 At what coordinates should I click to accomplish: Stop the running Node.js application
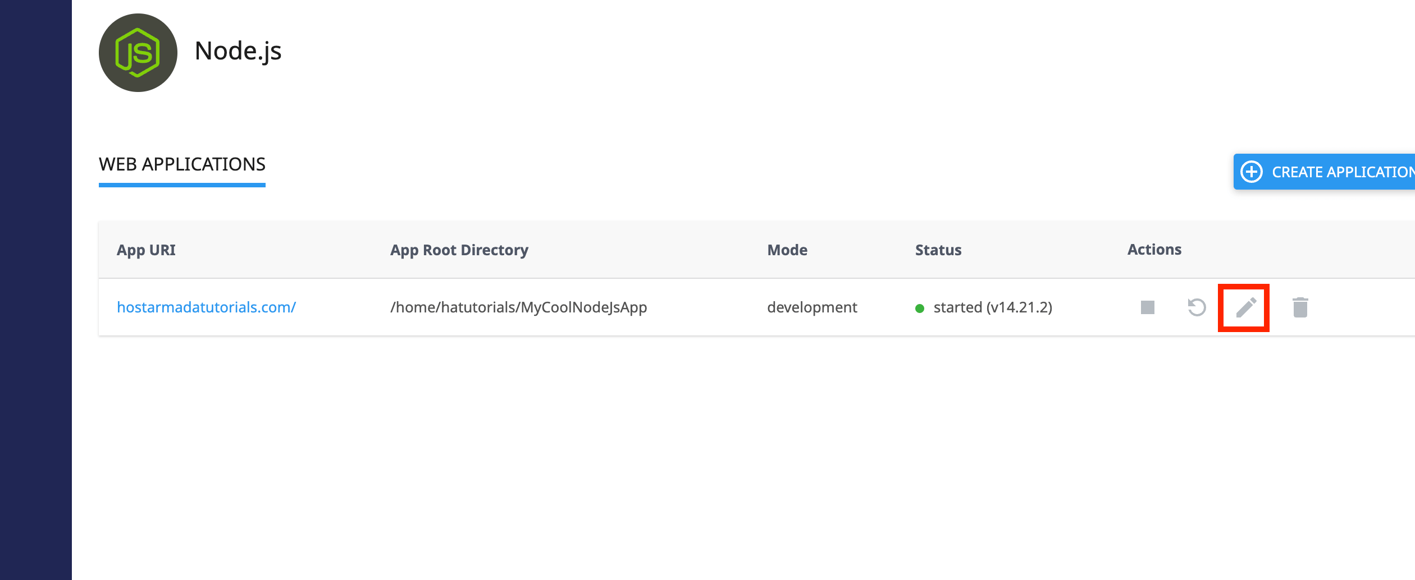pyautogui.click(x=1148, y=307)
